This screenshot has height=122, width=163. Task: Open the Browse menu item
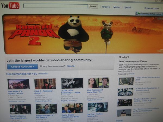[106, 7]
